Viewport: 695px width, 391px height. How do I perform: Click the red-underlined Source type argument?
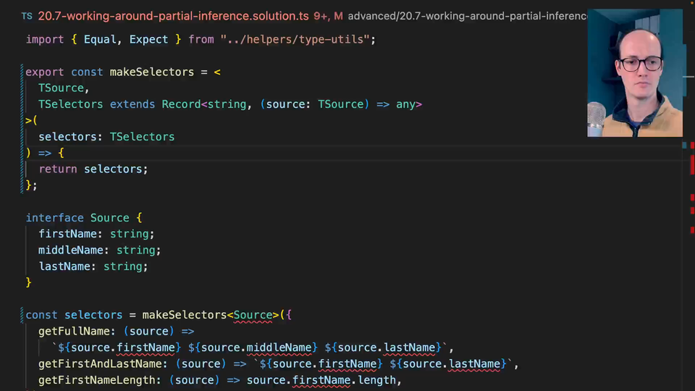click(x=253, y=315)
